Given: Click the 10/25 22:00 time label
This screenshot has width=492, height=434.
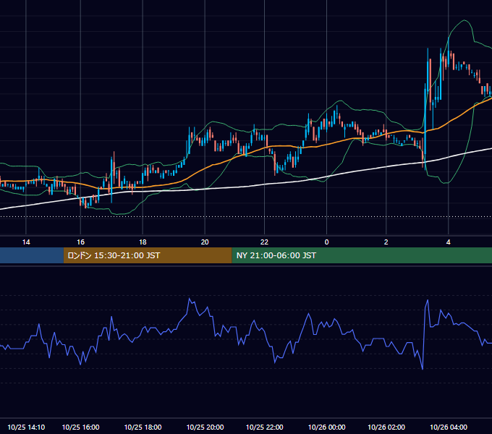Looking at the screenshot, I should click(265, 427).
